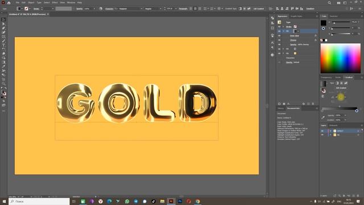364x205 pixels.
Task: Click the Chrome effect link
Action: click(293, 40)
